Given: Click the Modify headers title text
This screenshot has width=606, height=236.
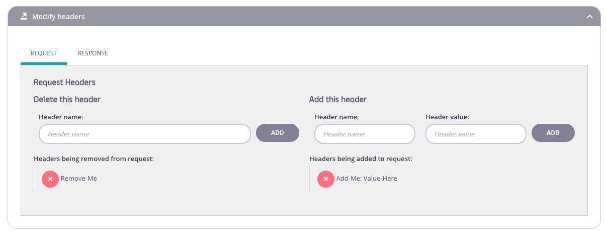Looking at the screenshot, I should point(58,17).
